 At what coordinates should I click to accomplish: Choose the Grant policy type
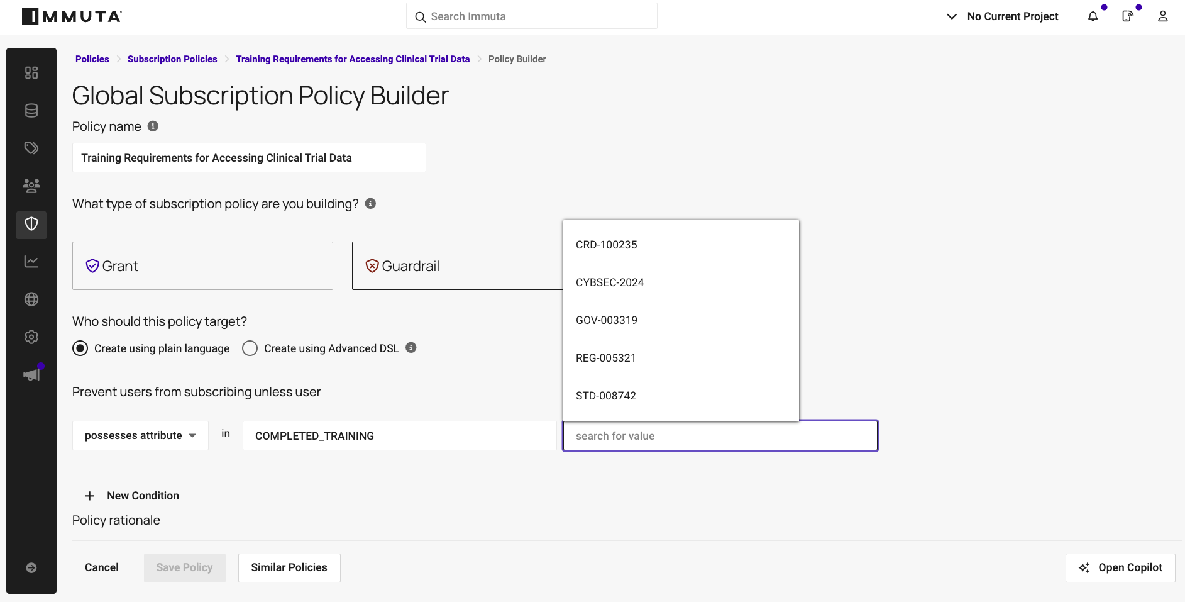202,266
